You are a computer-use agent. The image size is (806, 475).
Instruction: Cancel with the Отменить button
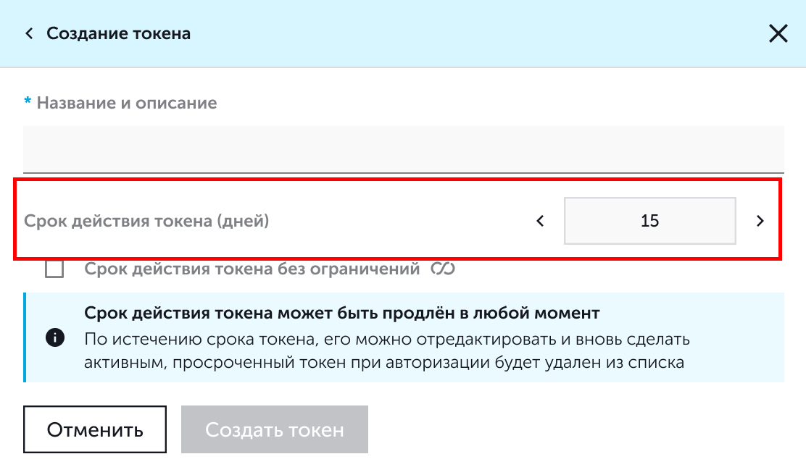94,429
